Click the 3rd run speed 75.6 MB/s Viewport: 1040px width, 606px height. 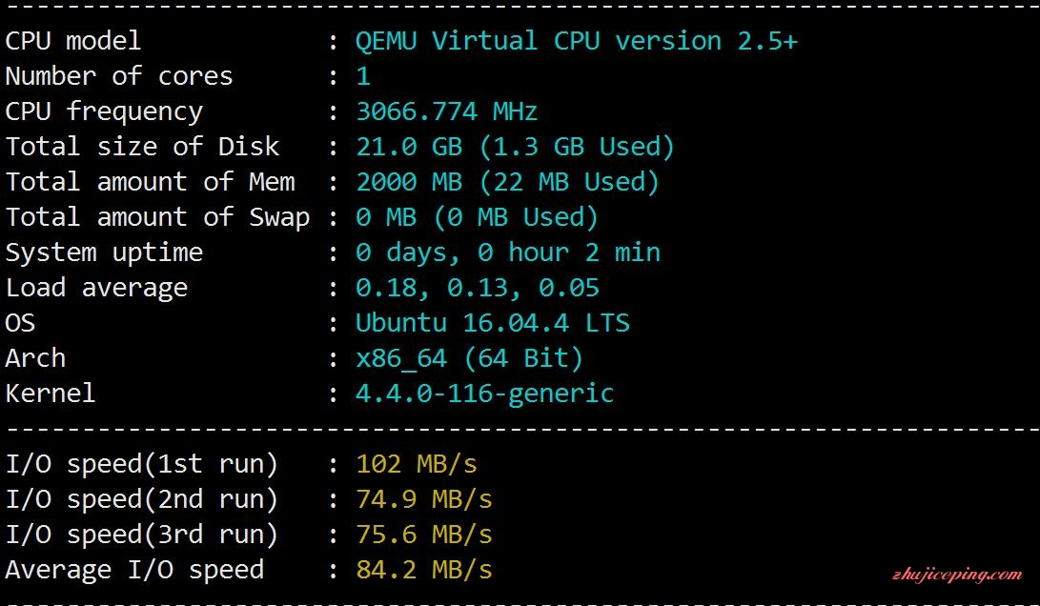click(x=424, y=535)
